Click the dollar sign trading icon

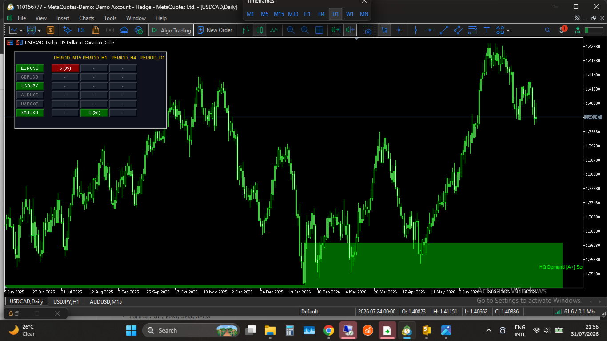click(50, 30)
